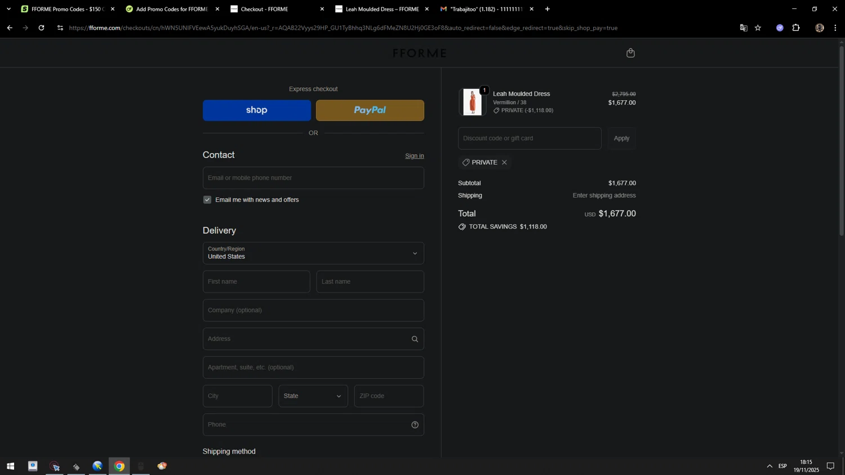Pay with Shop express checkout
The image size is (845, 475).
(x=257, y=110)
